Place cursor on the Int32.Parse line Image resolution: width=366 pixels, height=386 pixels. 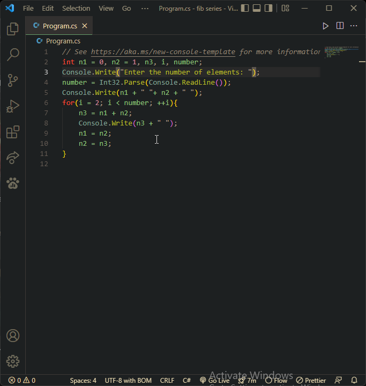[146, 83]
